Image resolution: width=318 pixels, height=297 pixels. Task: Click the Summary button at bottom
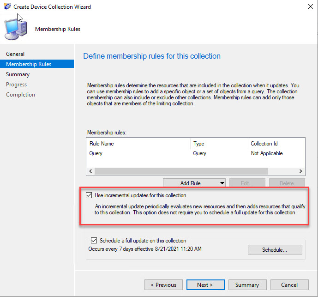click(x=247, y=285)
